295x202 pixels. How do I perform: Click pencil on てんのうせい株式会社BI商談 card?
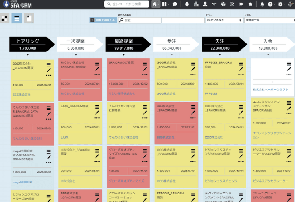click(x=145, y=113)
